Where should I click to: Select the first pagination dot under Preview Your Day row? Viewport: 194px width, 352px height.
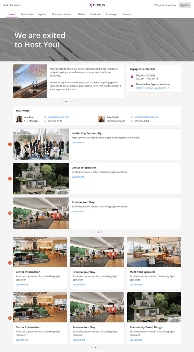point(96,232)
